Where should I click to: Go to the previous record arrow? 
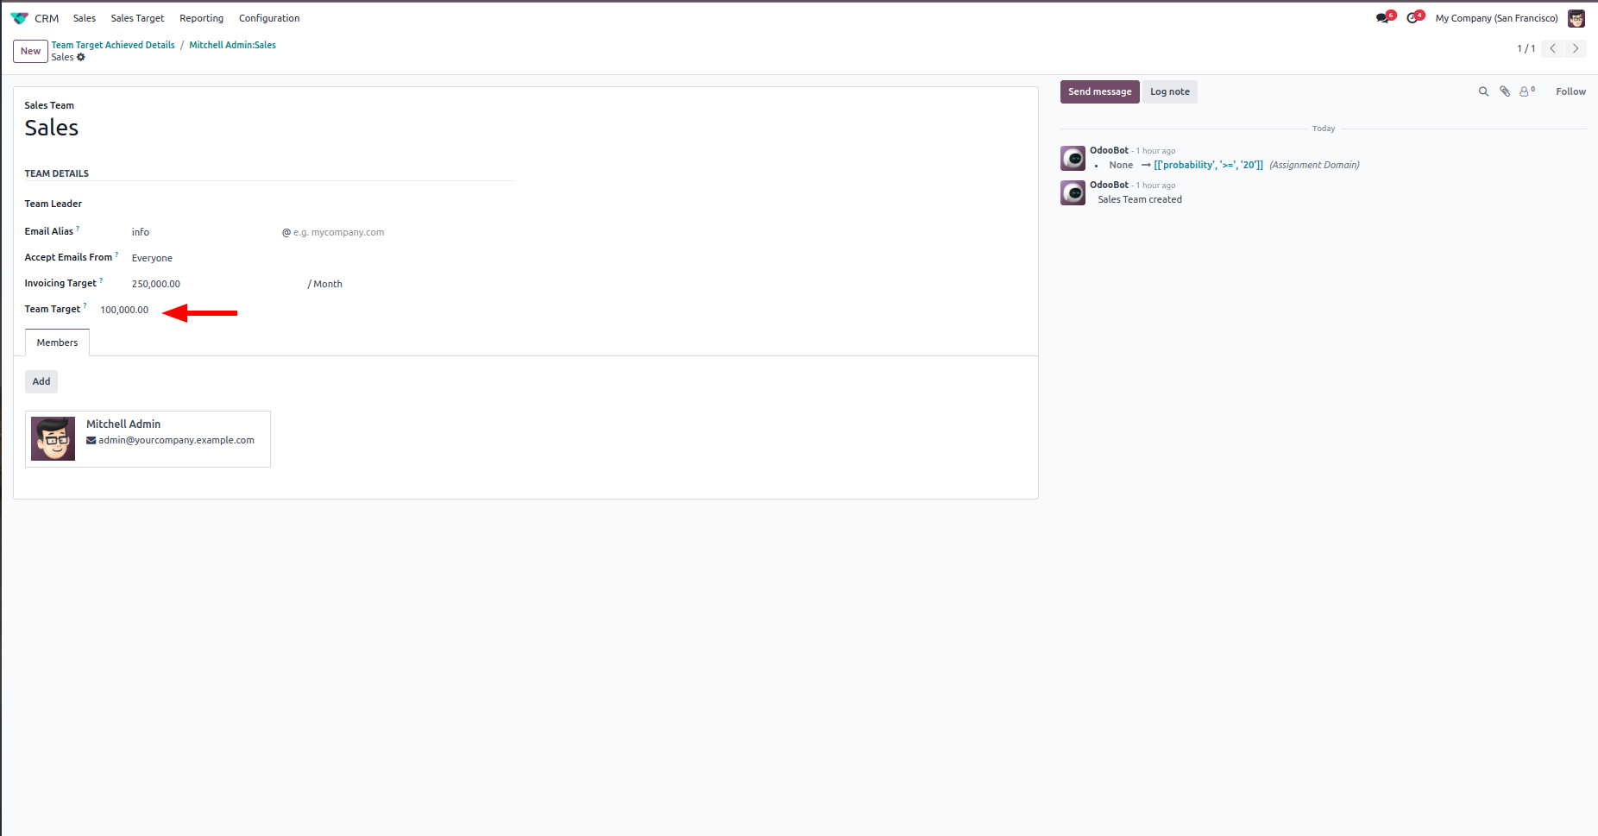1552,48
